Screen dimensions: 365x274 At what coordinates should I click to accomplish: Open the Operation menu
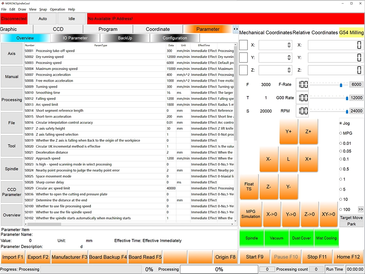pyautogui.click(x=57, y=9)
